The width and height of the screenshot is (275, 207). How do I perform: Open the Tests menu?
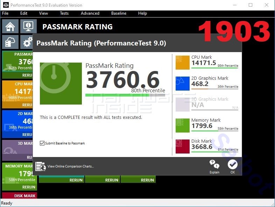point(64,13)
